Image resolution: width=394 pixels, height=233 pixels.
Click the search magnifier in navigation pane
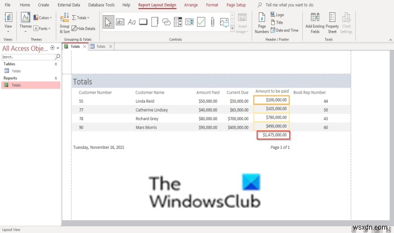[57, 57]
